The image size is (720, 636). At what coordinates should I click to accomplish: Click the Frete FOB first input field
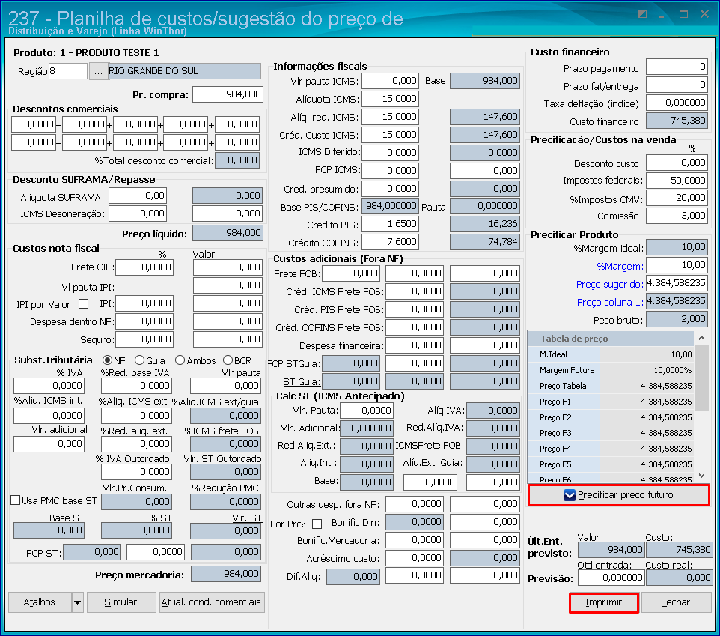[x=351, y=274]
